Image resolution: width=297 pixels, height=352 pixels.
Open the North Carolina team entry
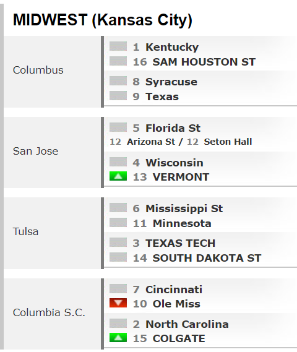click(187, 324)
